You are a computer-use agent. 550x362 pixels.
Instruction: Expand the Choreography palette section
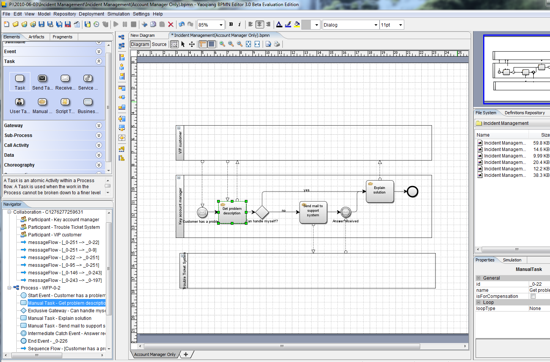[x=99, y=165]
